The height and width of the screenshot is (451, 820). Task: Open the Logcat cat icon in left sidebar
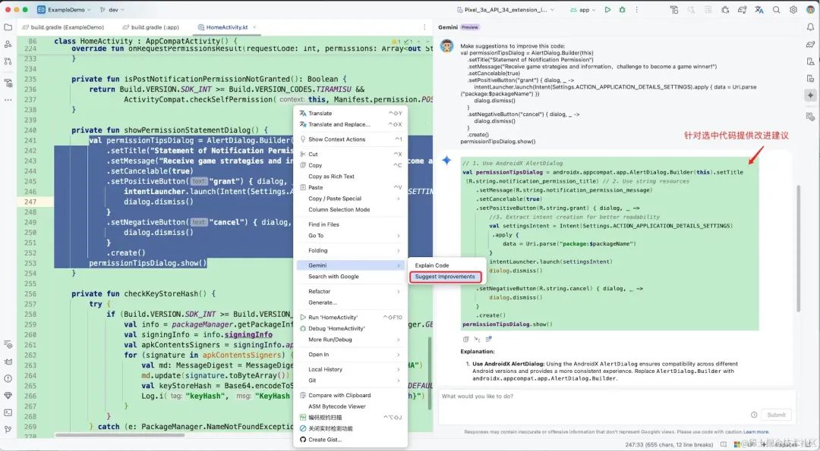point(8,362)
